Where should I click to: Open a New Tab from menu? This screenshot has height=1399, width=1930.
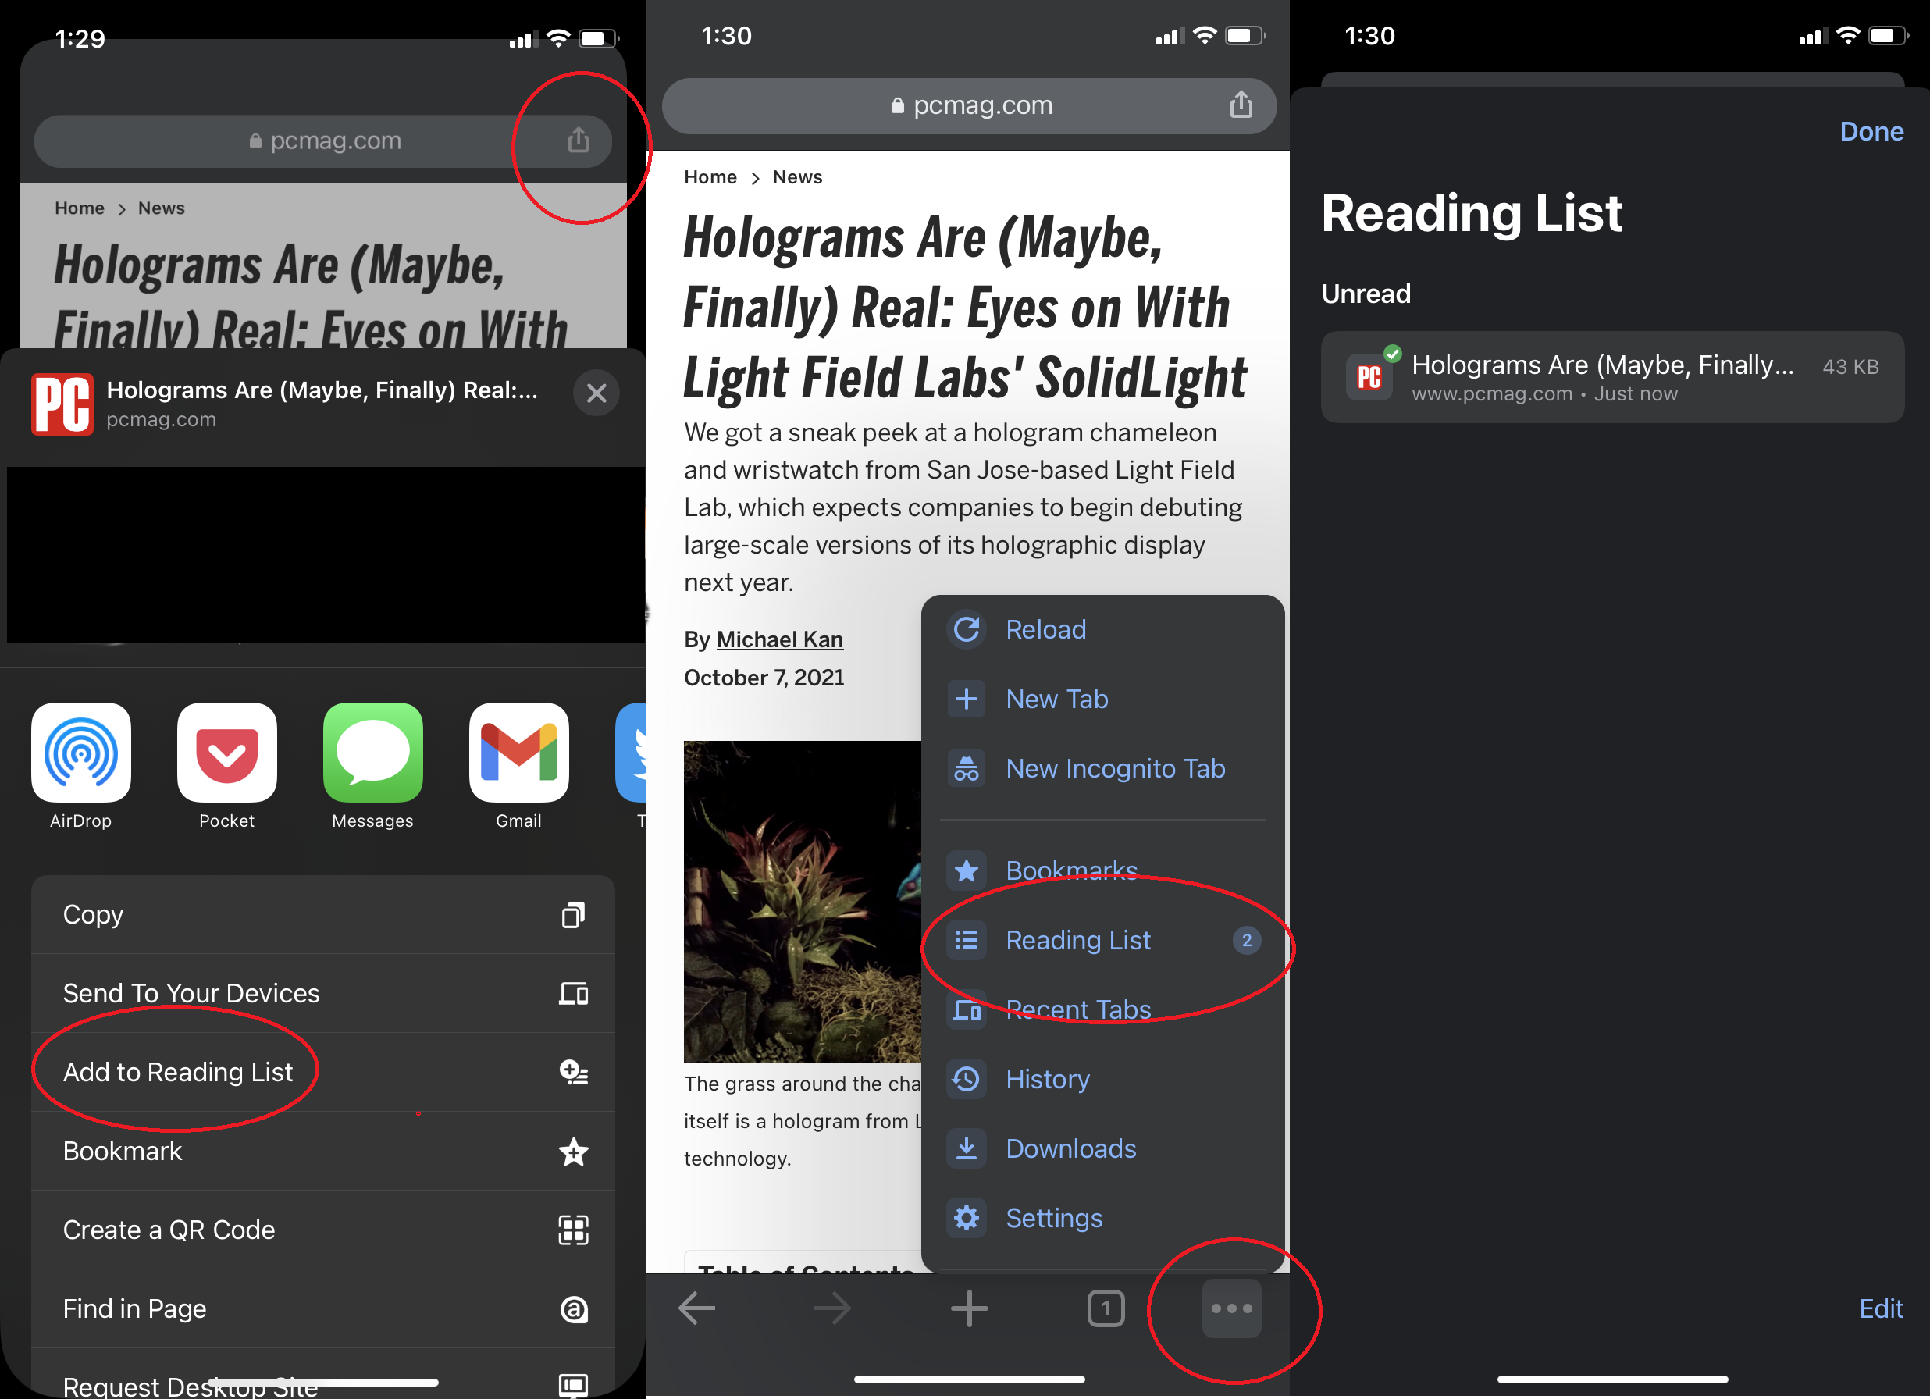[x=1103, y=699]
